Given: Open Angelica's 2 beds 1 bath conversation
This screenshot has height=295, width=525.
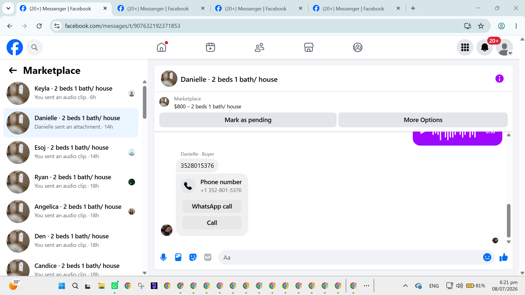Looking at the screenshot, I should click(x=71, y=211).
